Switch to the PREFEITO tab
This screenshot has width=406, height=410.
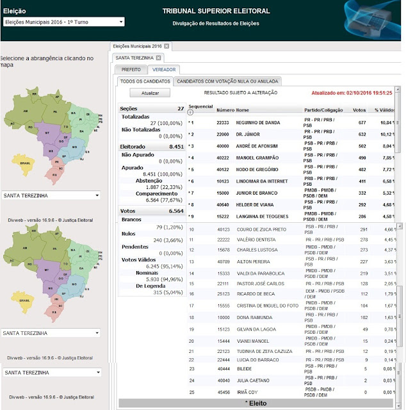(x=131, y=70)
